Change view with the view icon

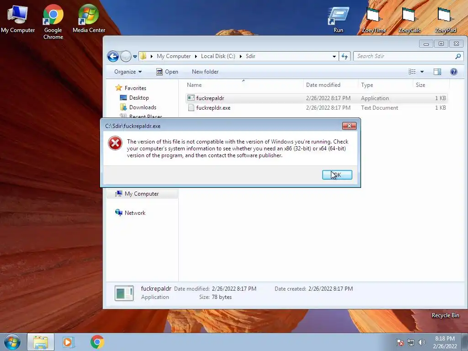pyautogui.click(x=412, y=72)
